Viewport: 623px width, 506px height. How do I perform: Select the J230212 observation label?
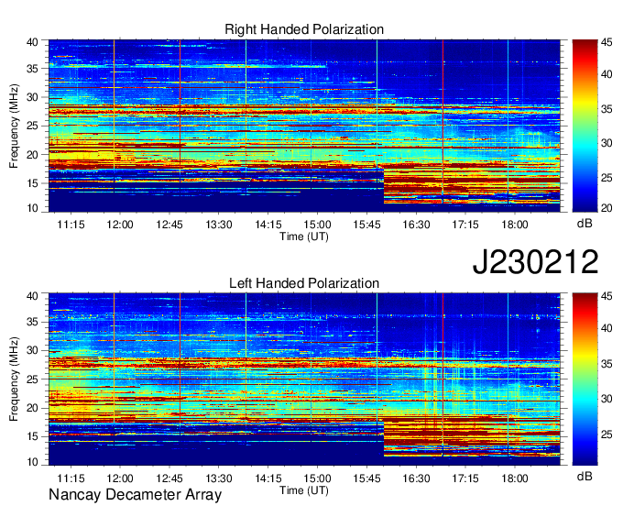coord(535,262)
